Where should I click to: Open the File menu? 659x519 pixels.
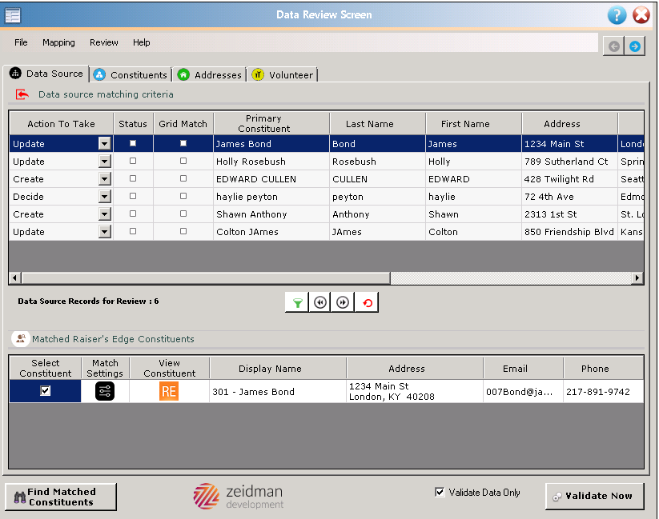click(x=21, y=42)
